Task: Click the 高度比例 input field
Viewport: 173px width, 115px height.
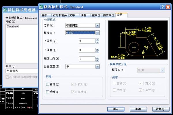Action: coord(87,59)
